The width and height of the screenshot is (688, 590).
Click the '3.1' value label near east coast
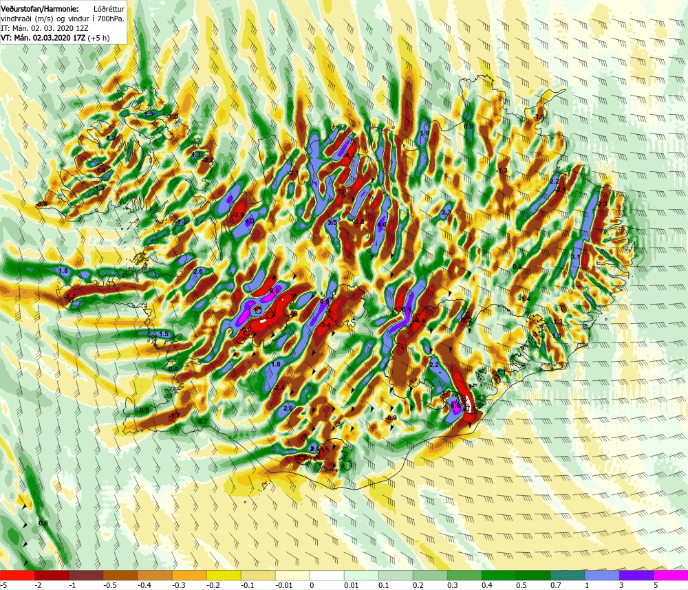[576, 257]
